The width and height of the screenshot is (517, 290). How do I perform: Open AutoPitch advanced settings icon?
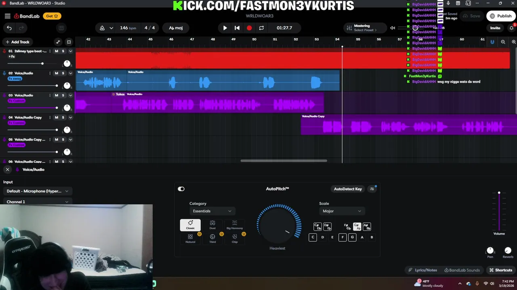(372, 189)
